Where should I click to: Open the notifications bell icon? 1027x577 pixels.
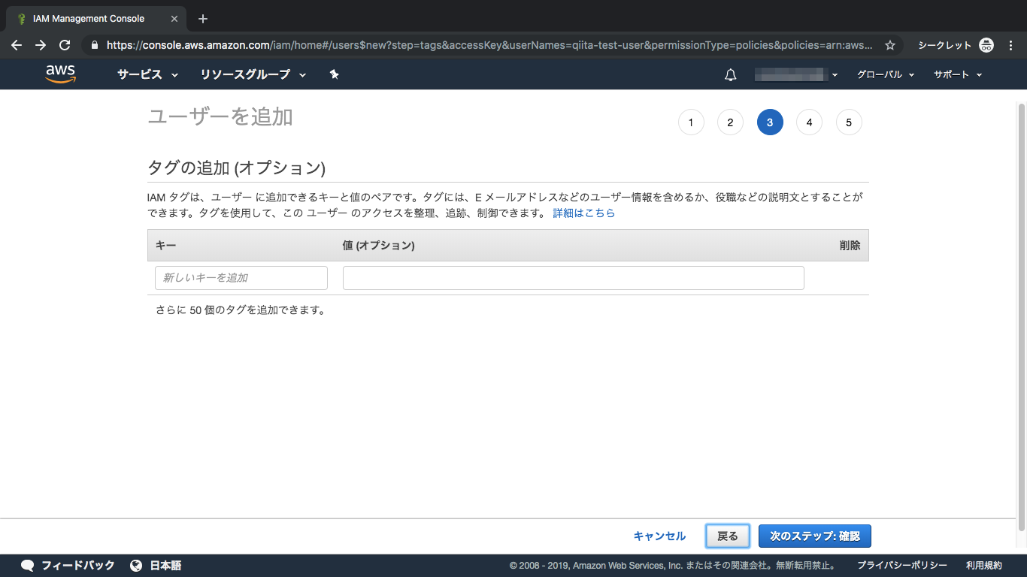pyautogui.click(x=730, y=75)
